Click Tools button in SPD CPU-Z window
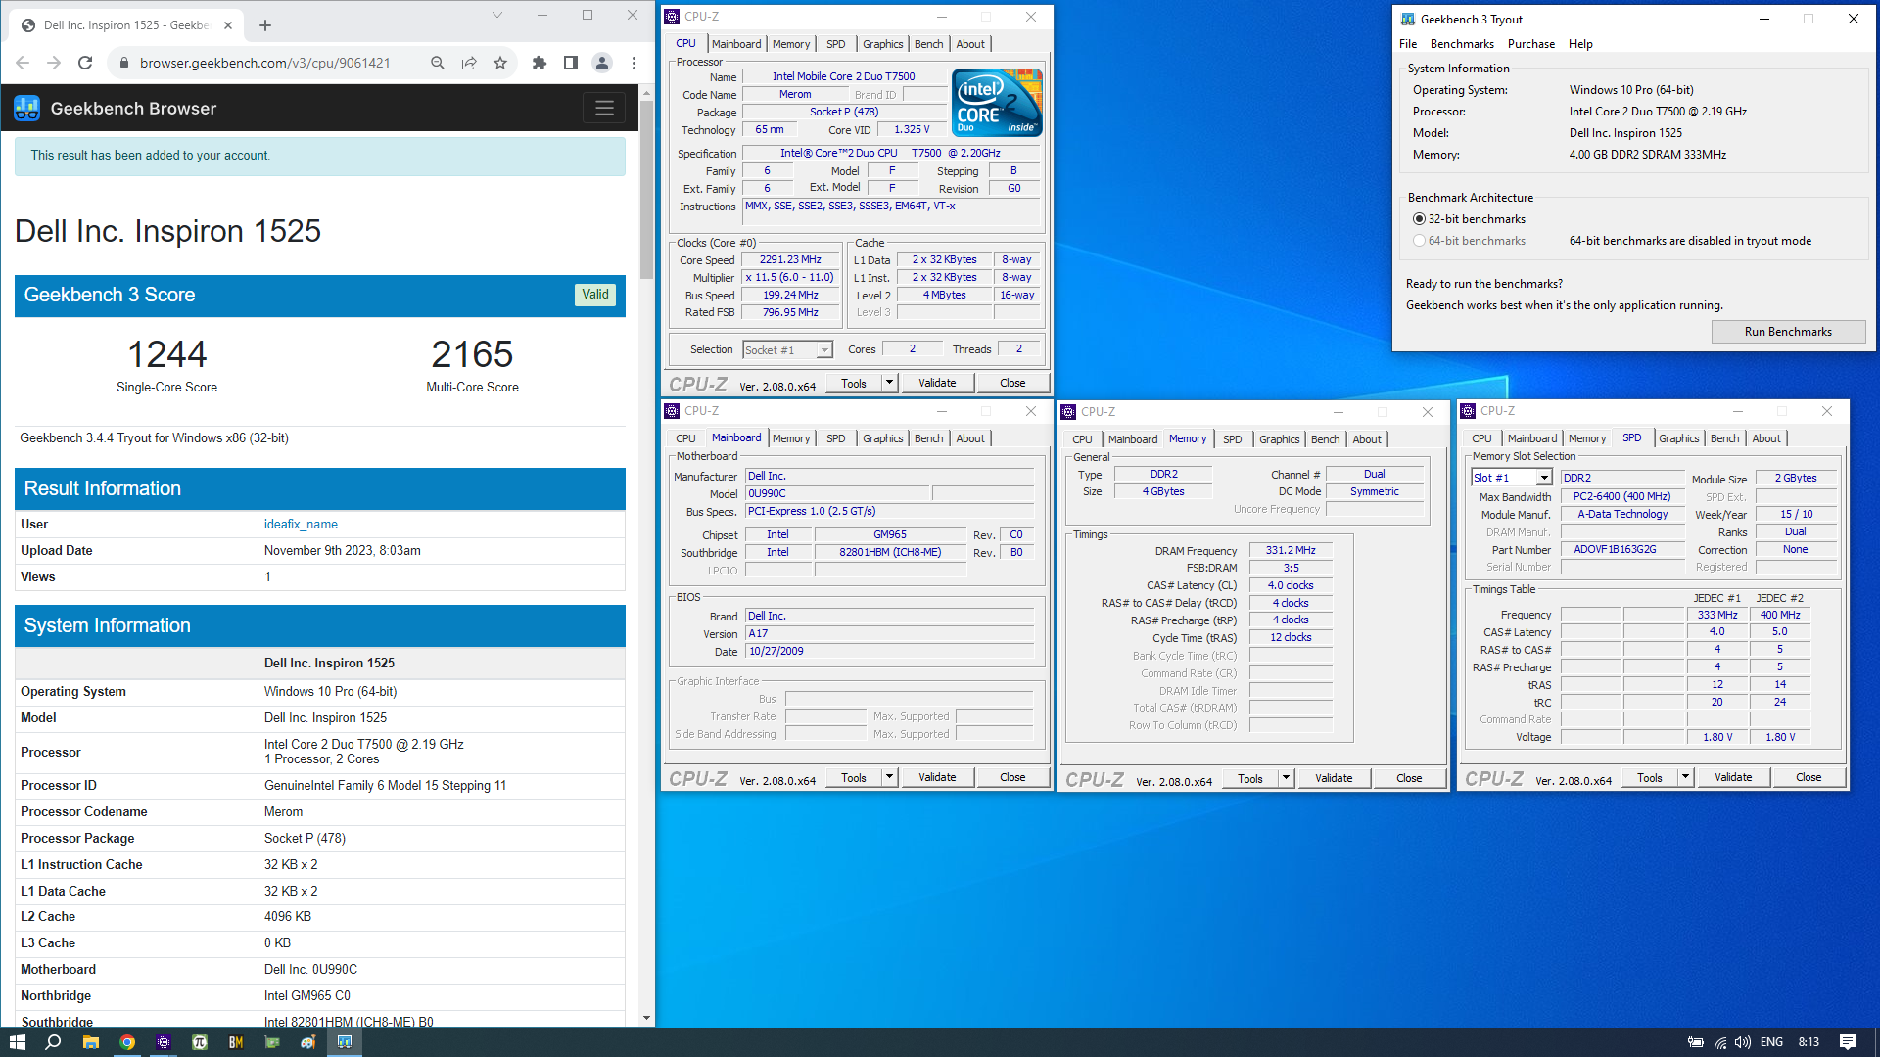Image resolution: width=1880 pixels, height=1057 pixels. [1649, 777]
